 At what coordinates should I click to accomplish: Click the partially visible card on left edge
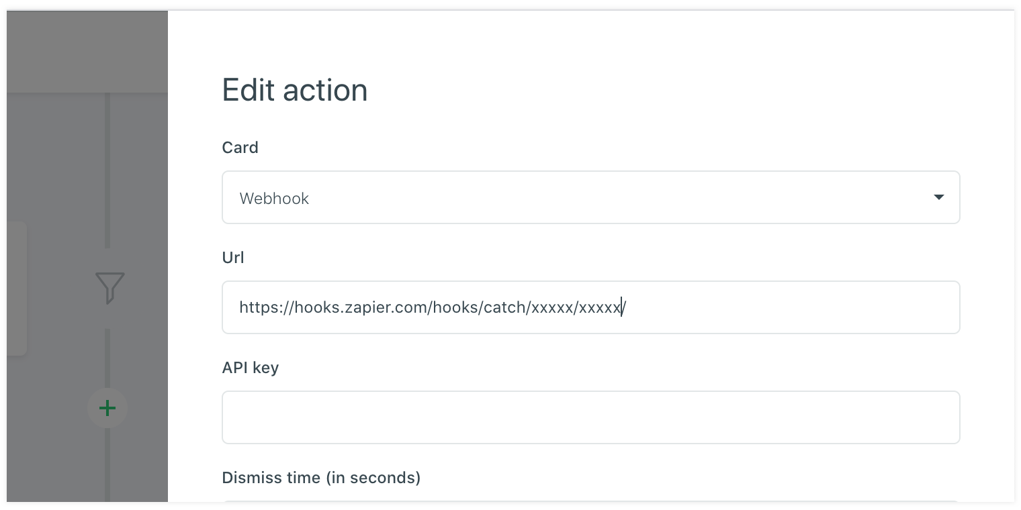click(16, 289)
